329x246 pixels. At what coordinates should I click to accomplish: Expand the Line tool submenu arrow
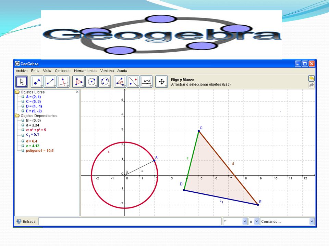pyautogui.click(x=54, y=86)
